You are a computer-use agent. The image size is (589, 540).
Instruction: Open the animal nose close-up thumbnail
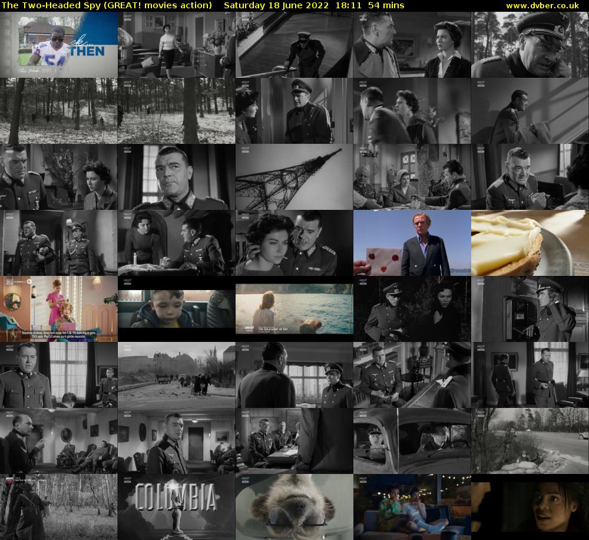(294, 507)
